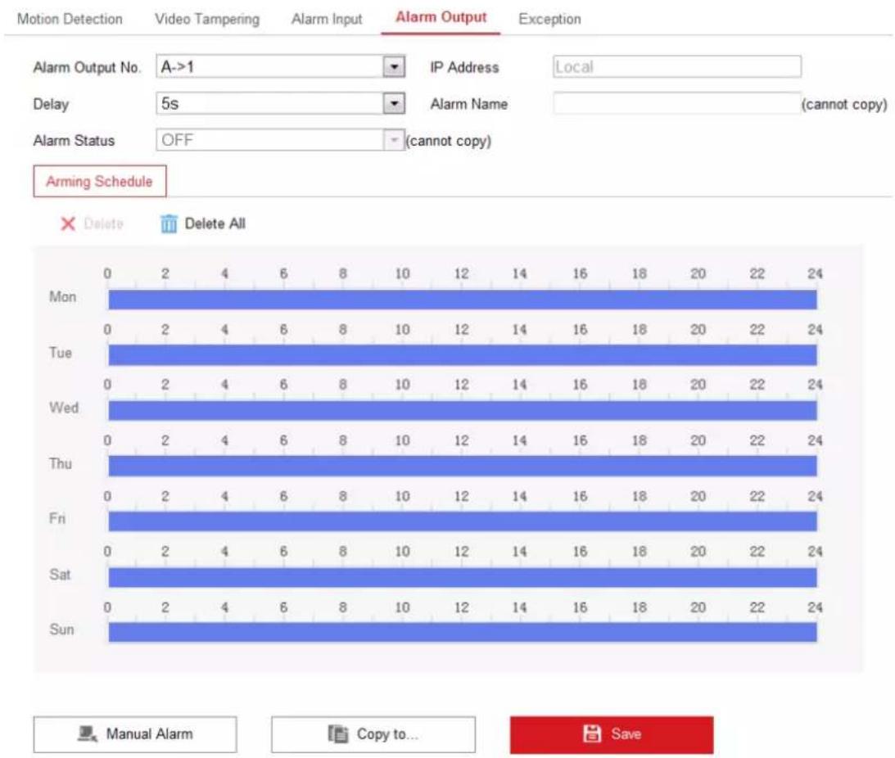Click the Sat day label

60,574
